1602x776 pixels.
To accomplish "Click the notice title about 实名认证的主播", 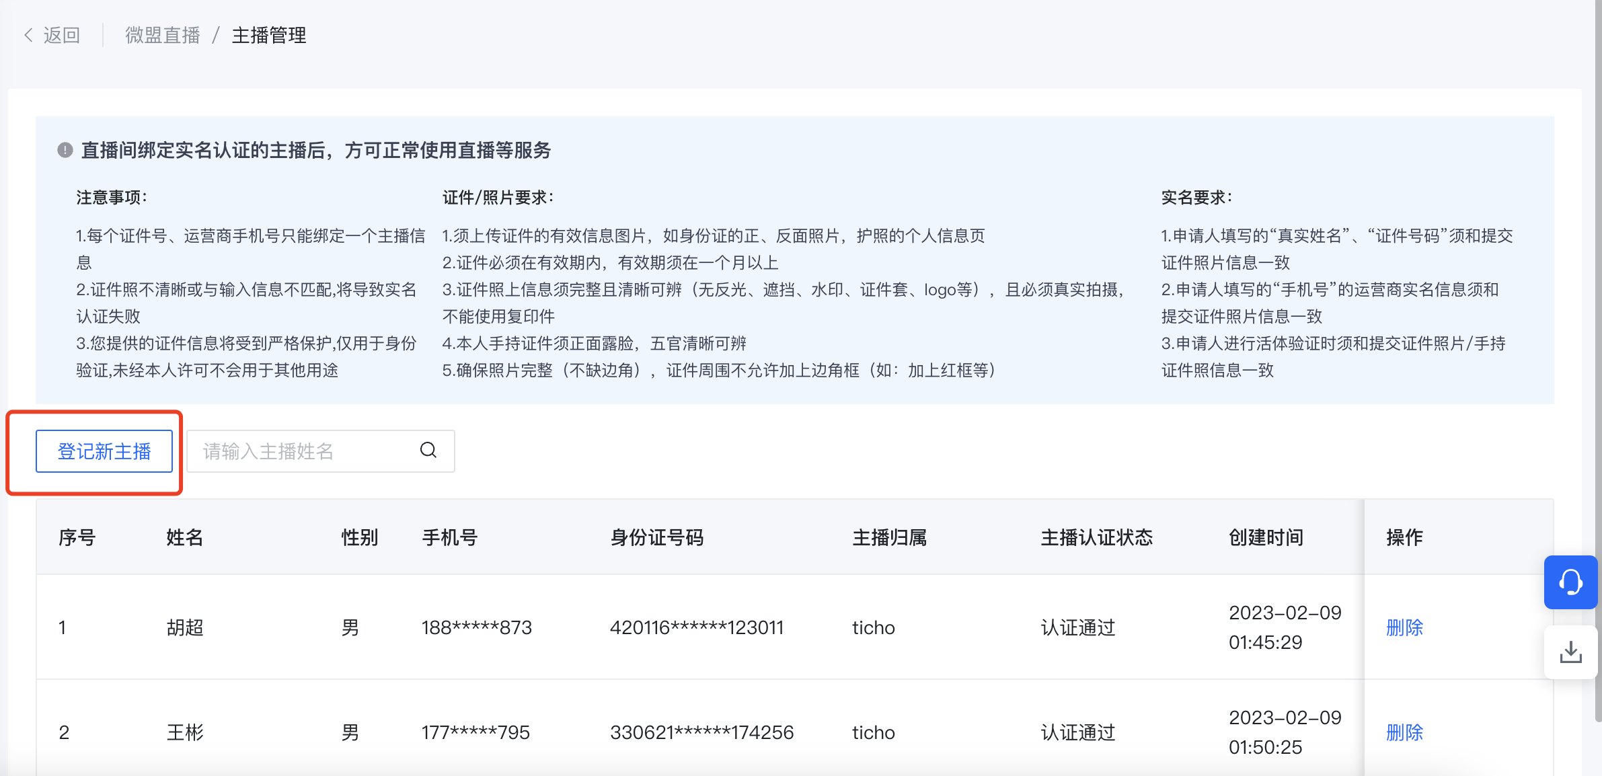I will click(x=316, y=150).
